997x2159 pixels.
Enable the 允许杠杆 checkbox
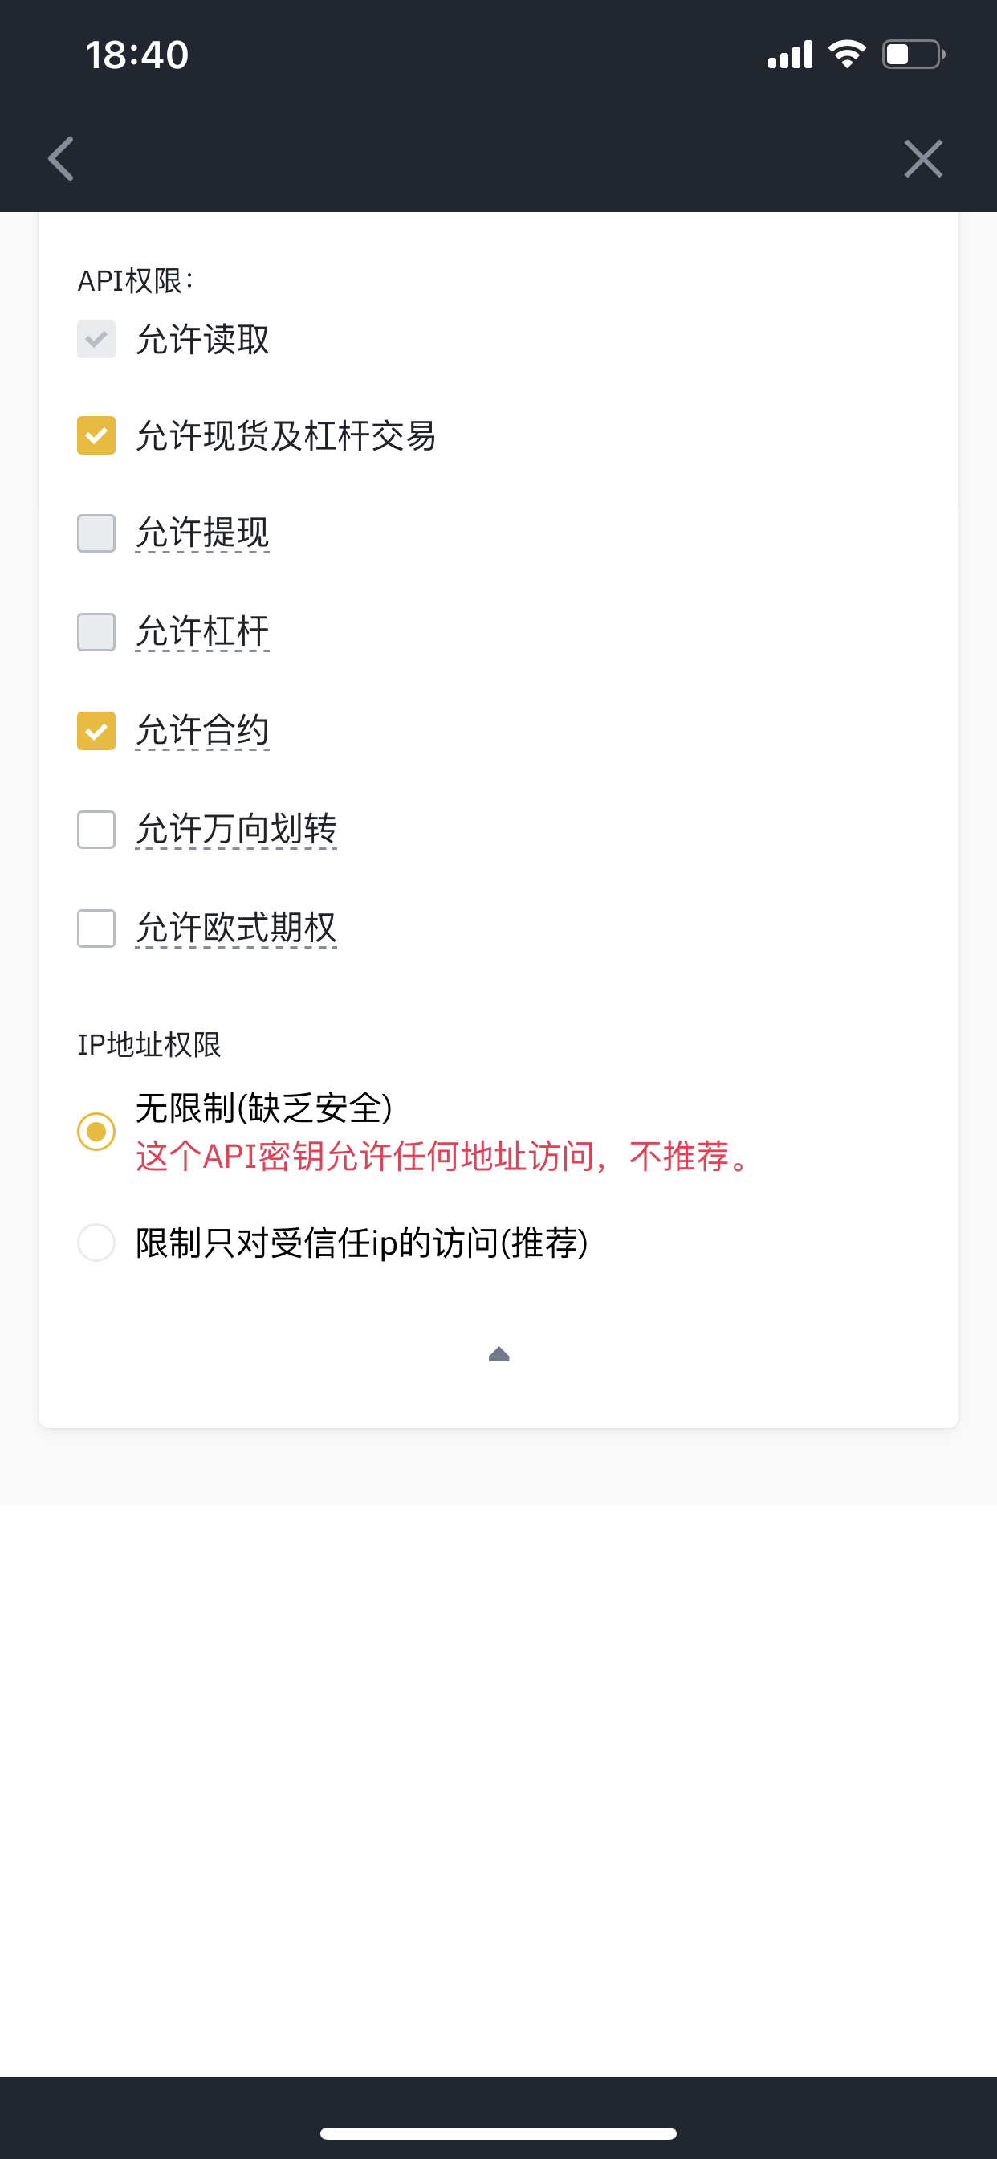point(96,632)
